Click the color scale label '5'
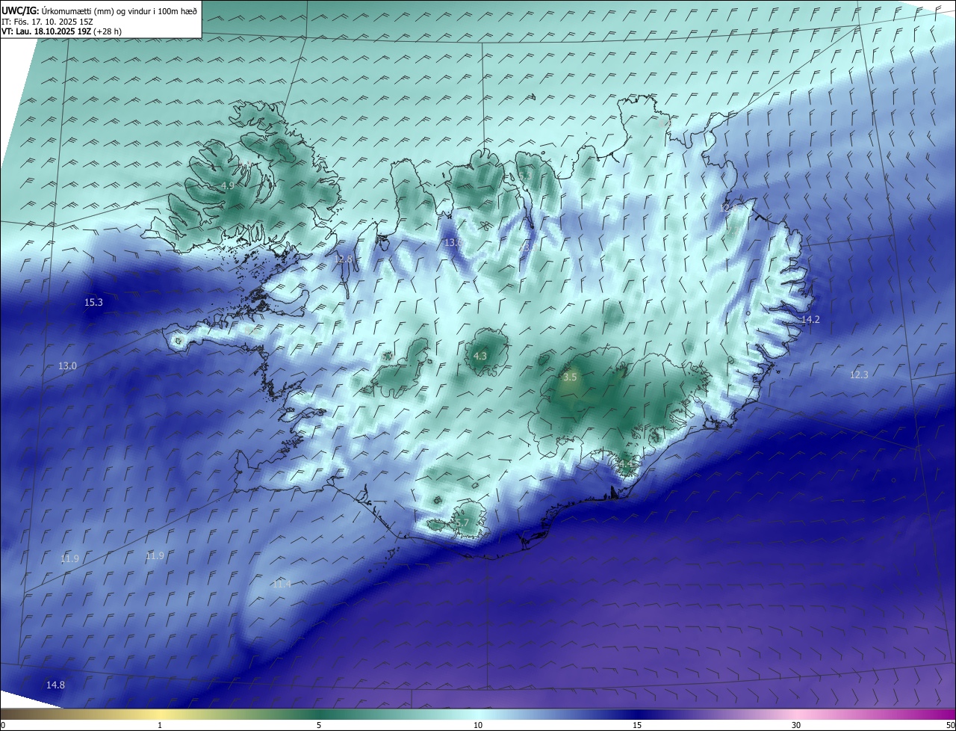This screenshot has width=956, height=731. pyautogui.click(x=319, y=726)
